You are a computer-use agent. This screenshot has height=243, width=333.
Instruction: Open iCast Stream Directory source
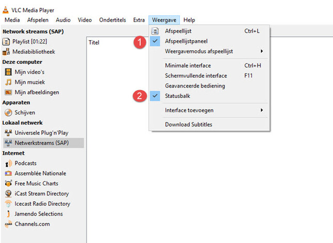click(x=42, y=194)
